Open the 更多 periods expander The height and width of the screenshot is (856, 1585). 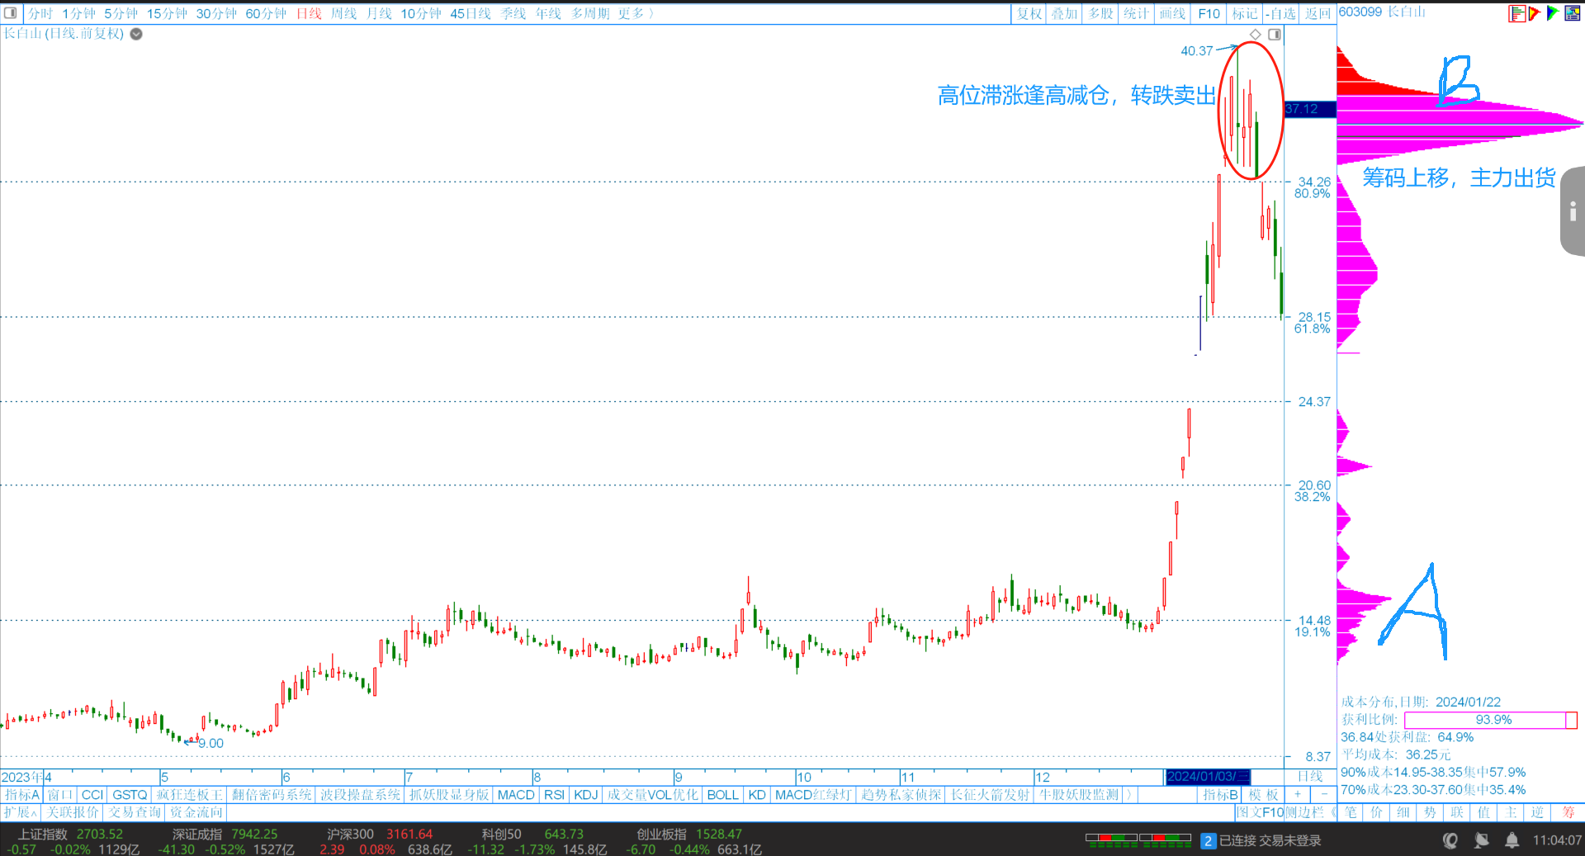point(636,13)
